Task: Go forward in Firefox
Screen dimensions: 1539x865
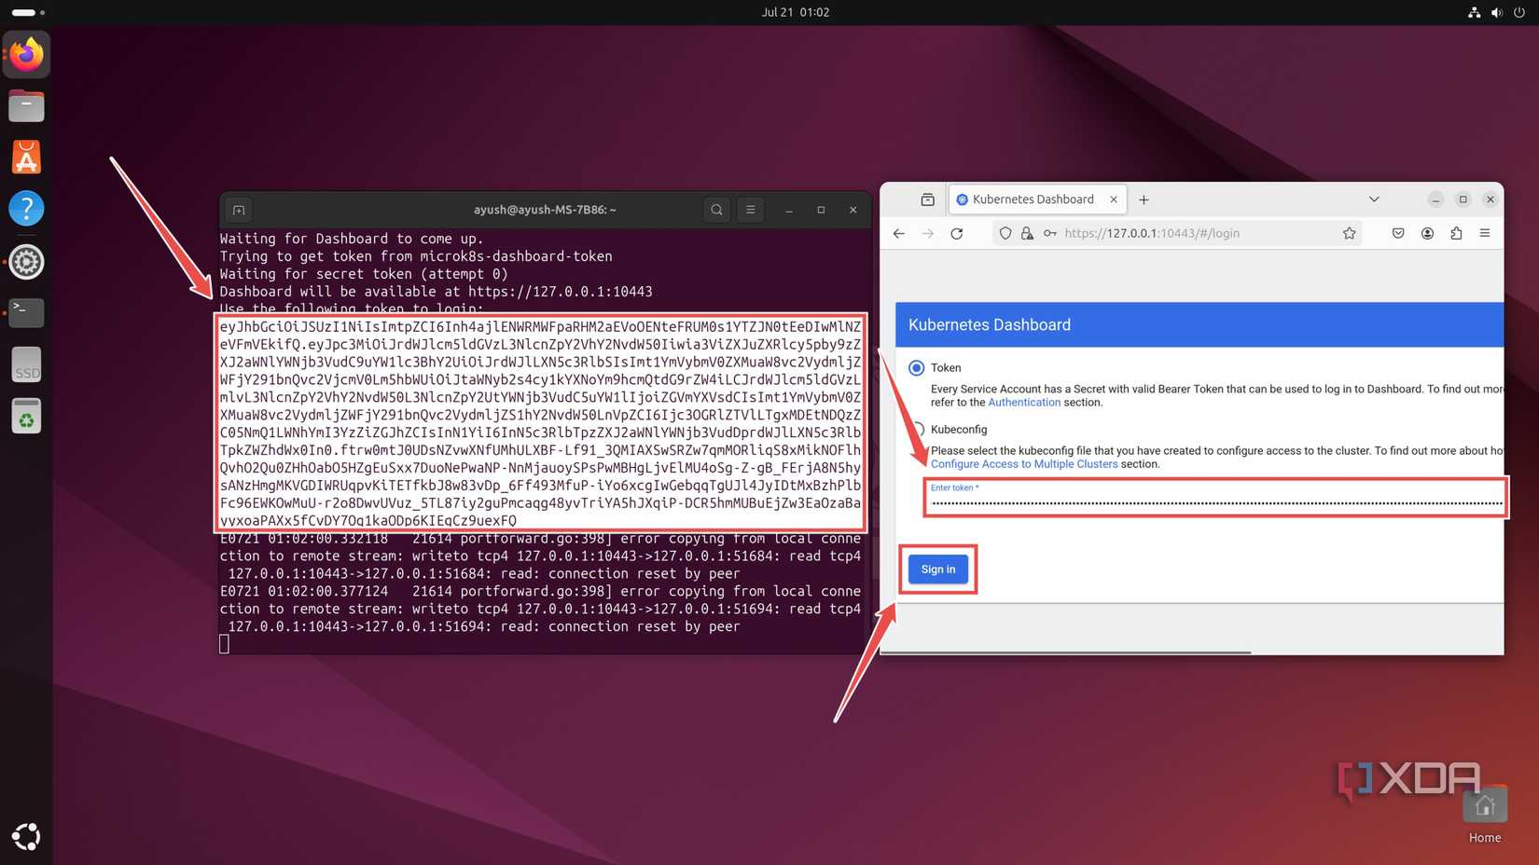Action: [x=928, y=234]
